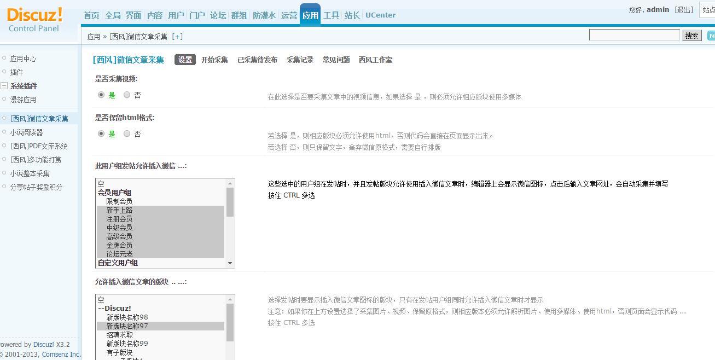Image resolution: width=715 pixels, height=360 pixels.
Task: Click the user group list scrollbar thumb
Action: click(x=230, y=202)
